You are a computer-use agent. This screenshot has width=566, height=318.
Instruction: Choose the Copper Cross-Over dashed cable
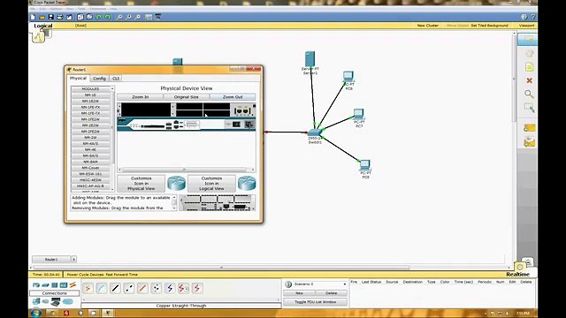click(x=129, y=288)
